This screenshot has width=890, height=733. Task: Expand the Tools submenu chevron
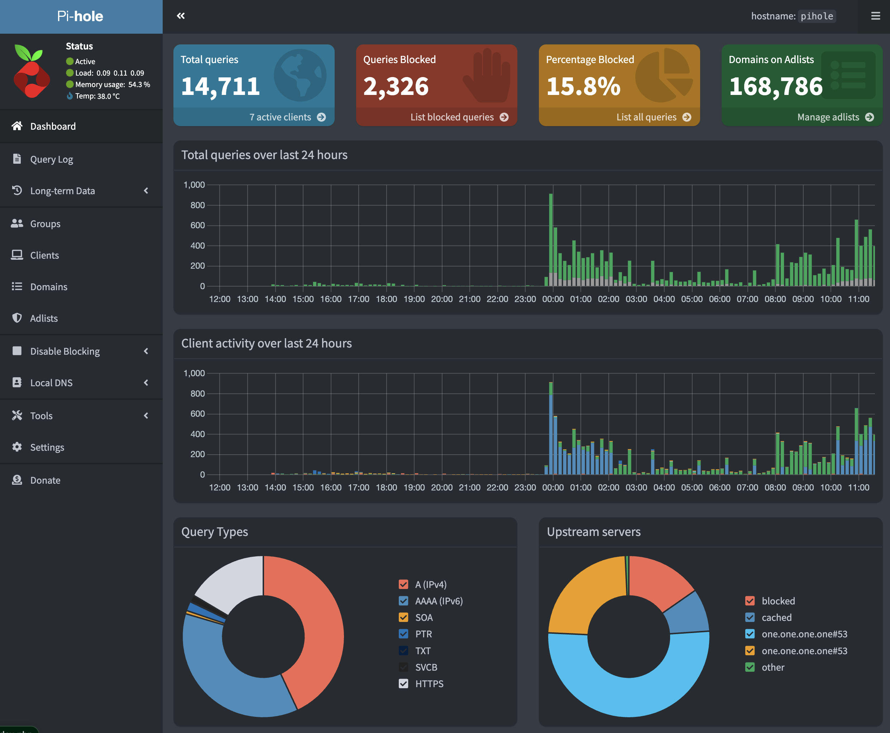point(146,416)
